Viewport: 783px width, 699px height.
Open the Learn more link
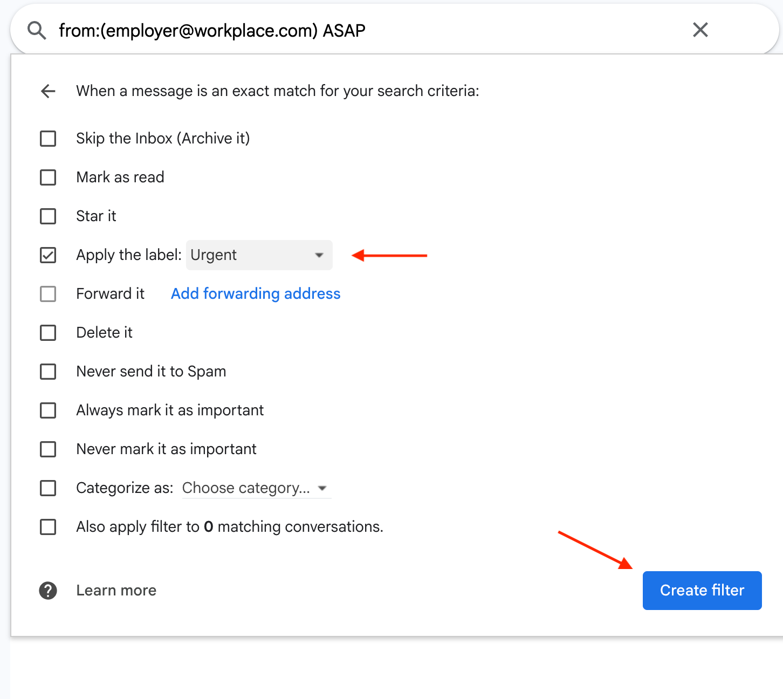pos(116,591)
